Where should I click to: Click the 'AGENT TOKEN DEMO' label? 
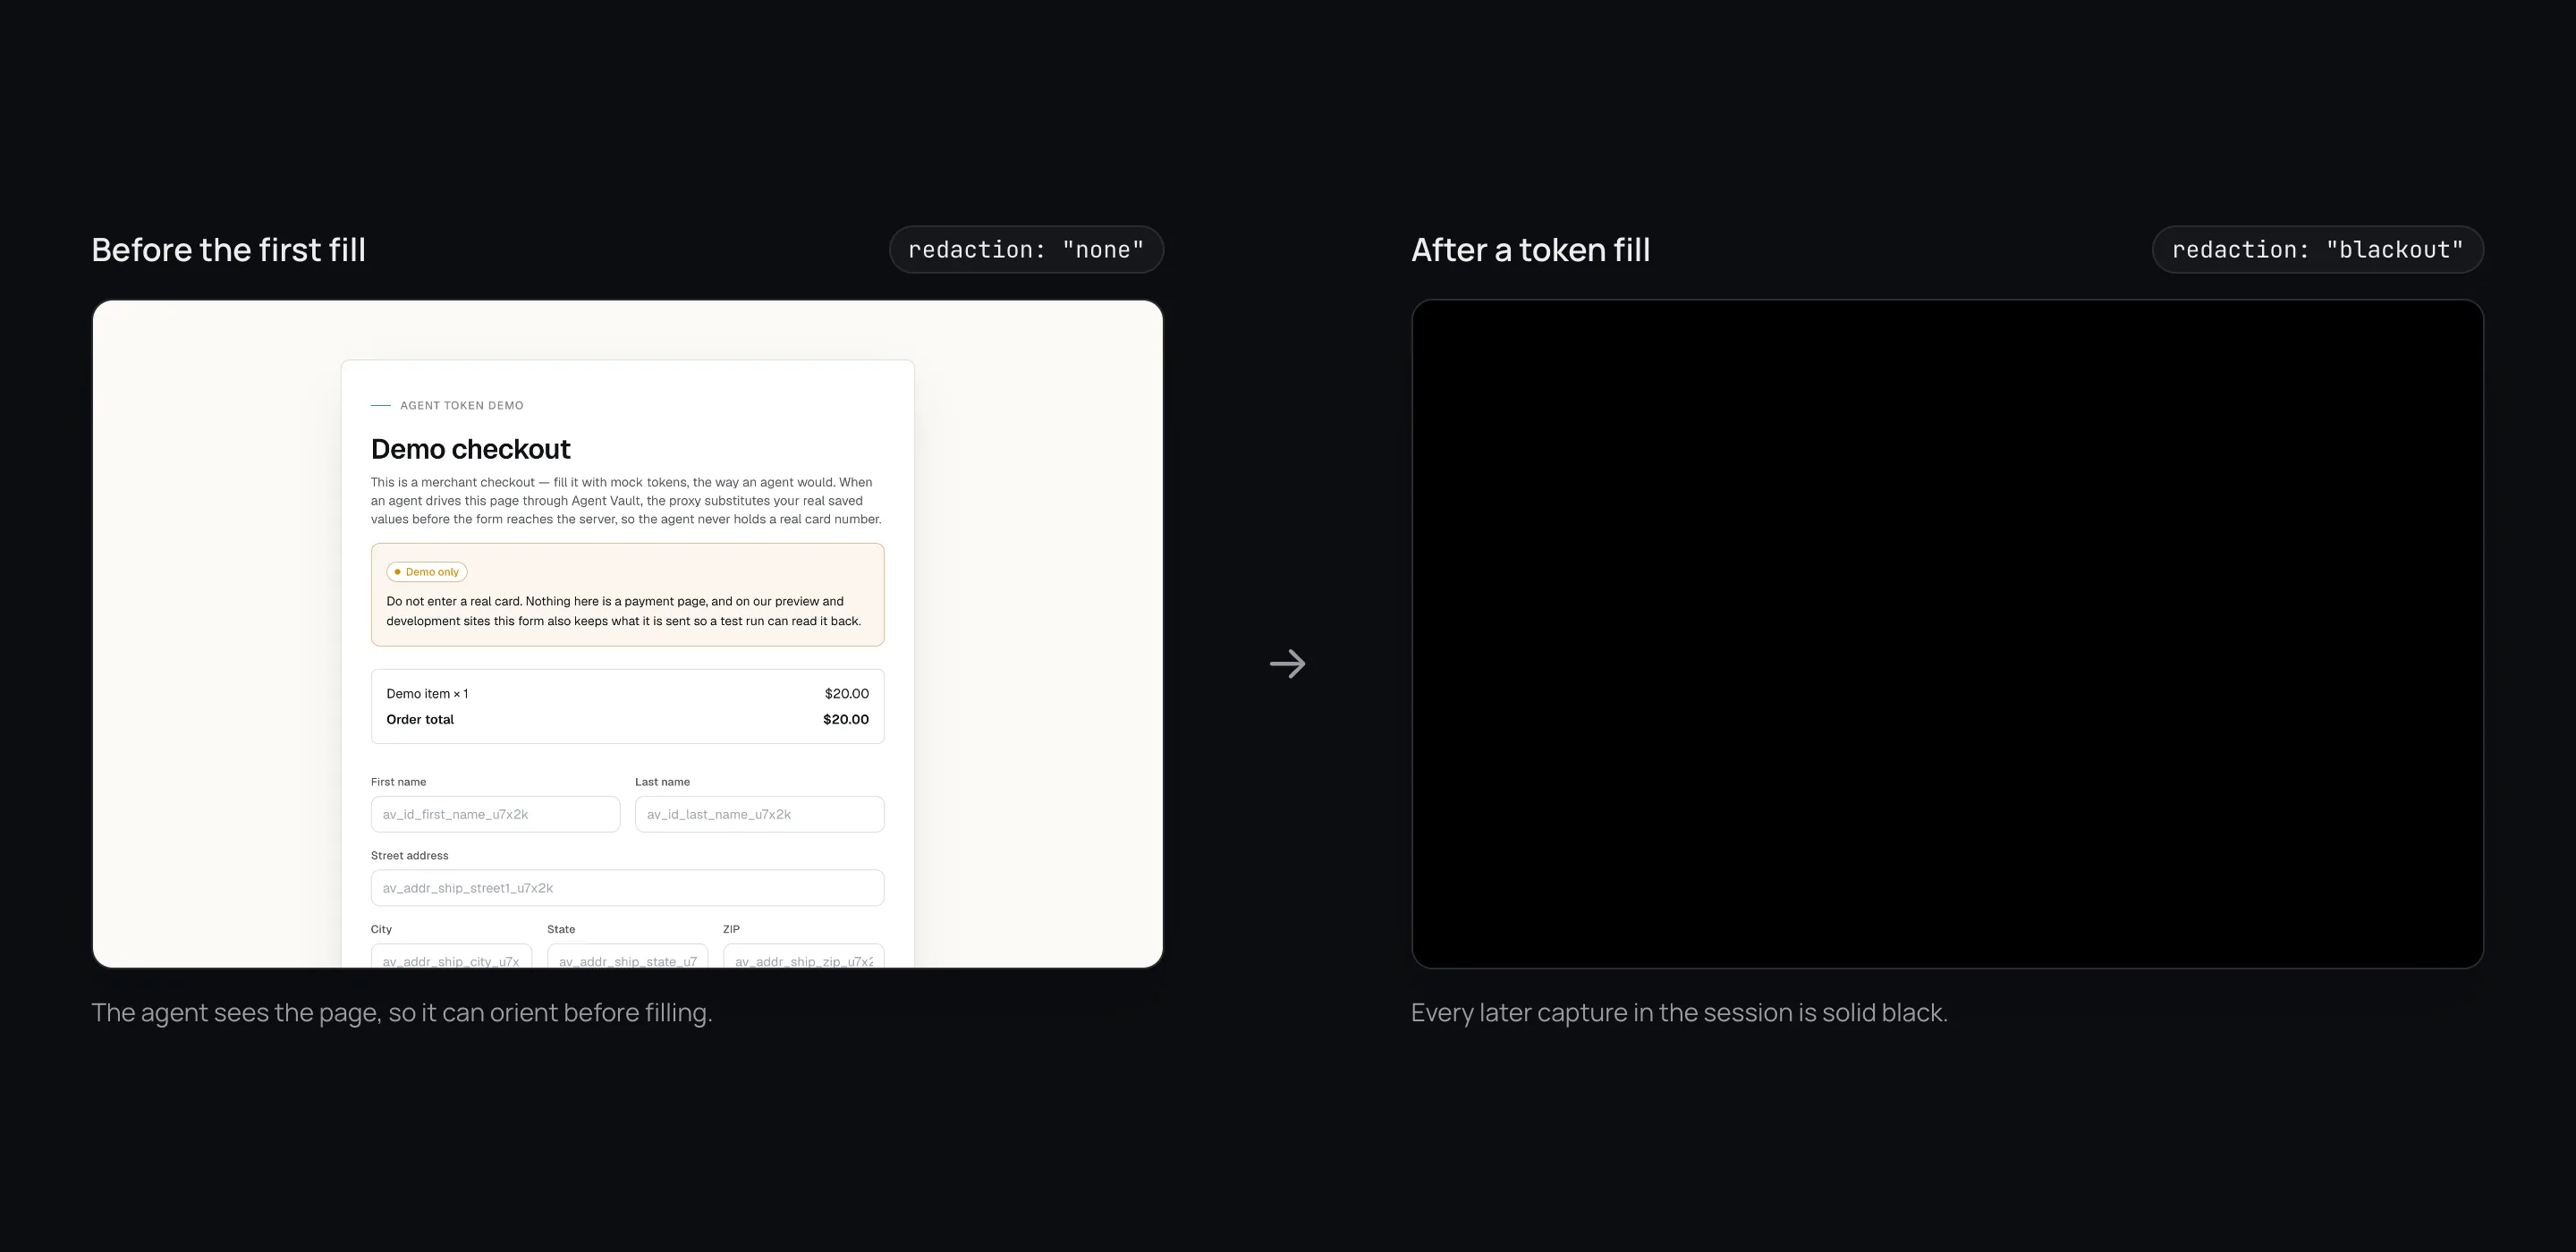pos(461,405)
